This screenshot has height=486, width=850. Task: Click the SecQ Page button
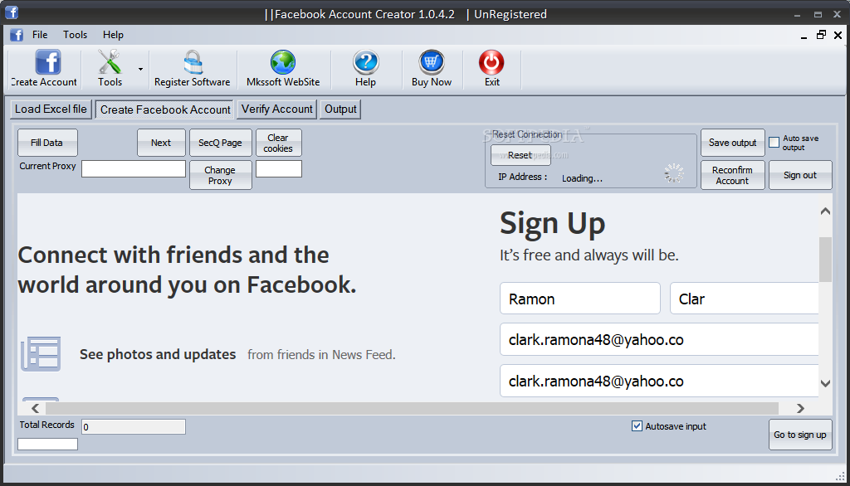pyautogui.click(x=220, y=143)
